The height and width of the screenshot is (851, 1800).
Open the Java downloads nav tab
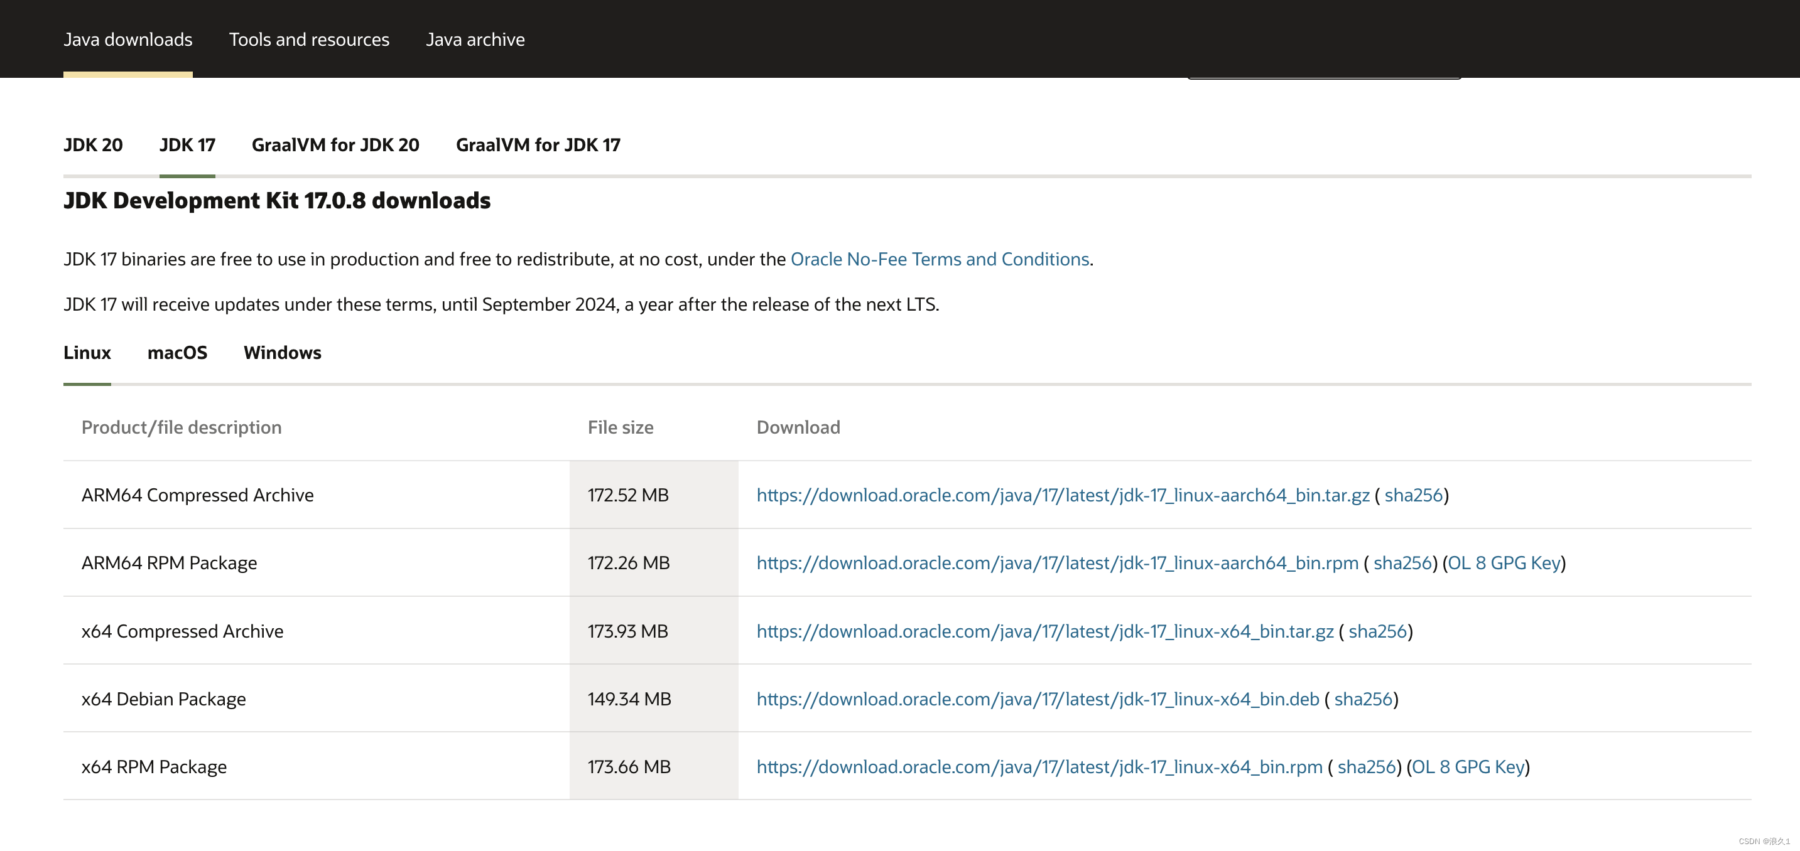[128, 40]
